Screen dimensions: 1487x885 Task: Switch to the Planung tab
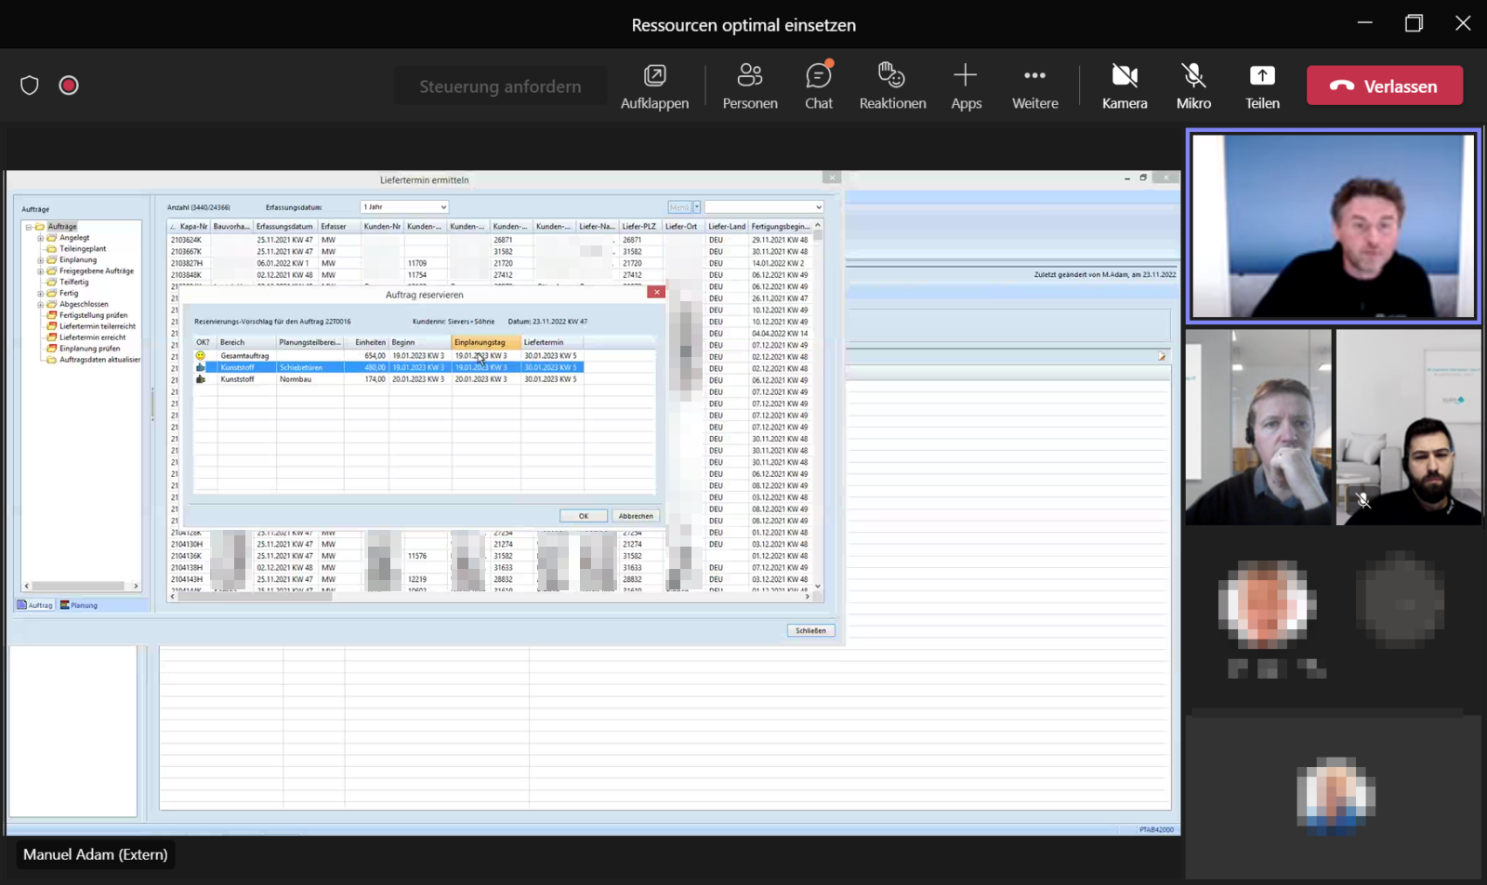tap(79, 605)
